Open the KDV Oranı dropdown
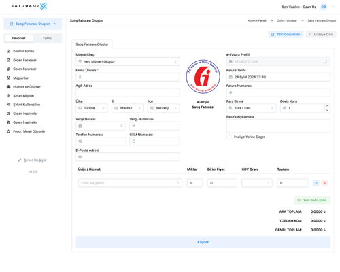Image resolution: width=340 pixels, height=272 pixels. point(257,183)
